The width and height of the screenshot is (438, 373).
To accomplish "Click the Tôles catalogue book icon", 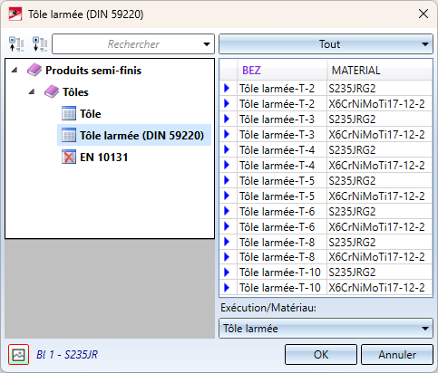I will click(52, 91).
